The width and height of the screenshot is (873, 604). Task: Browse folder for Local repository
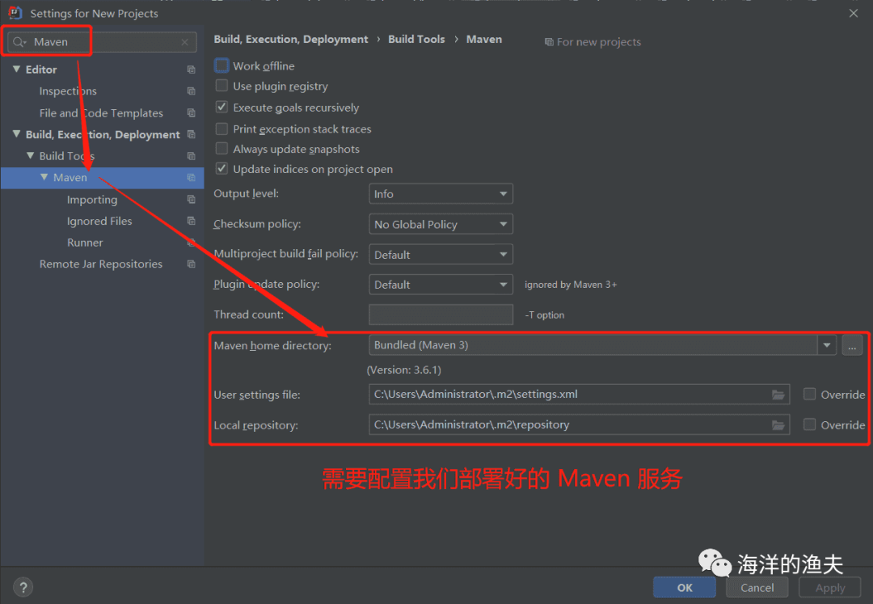click(778, 424)
